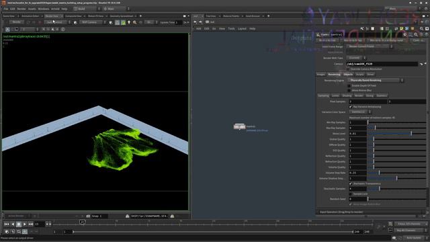Toggle Ray Variance Antialiasing checkbox
This screenshot has height=242, width=430.
[351, 107]
